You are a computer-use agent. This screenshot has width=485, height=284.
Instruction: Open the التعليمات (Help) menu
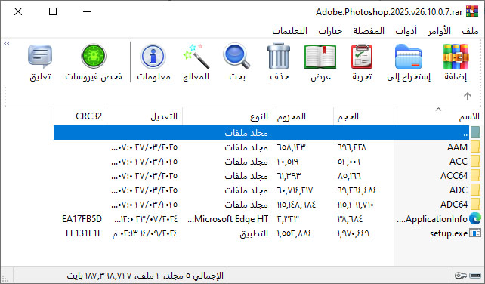[290, 31]
